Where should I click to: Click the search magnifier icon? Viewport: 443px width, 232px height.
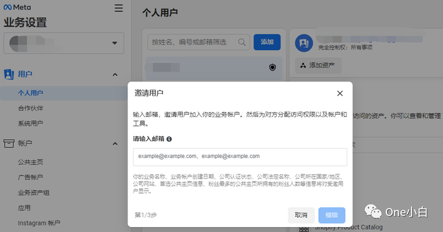242,42
